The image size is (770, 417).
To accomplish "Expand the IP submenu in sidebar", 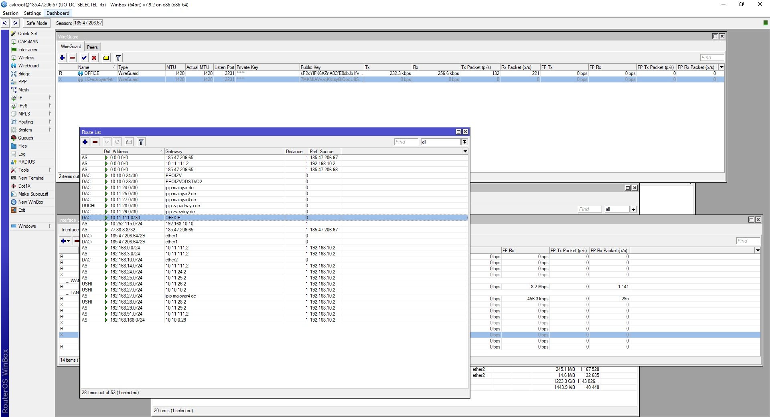I will [20, 98].
